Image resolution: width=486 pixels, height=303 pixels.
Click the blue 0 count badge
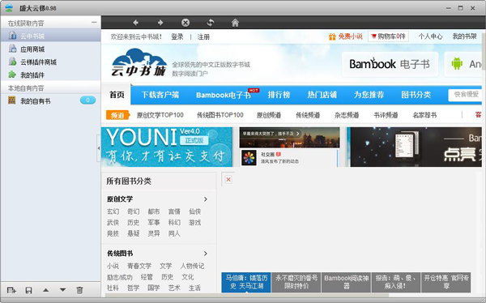pyautogui.click(x=87, y=100)
